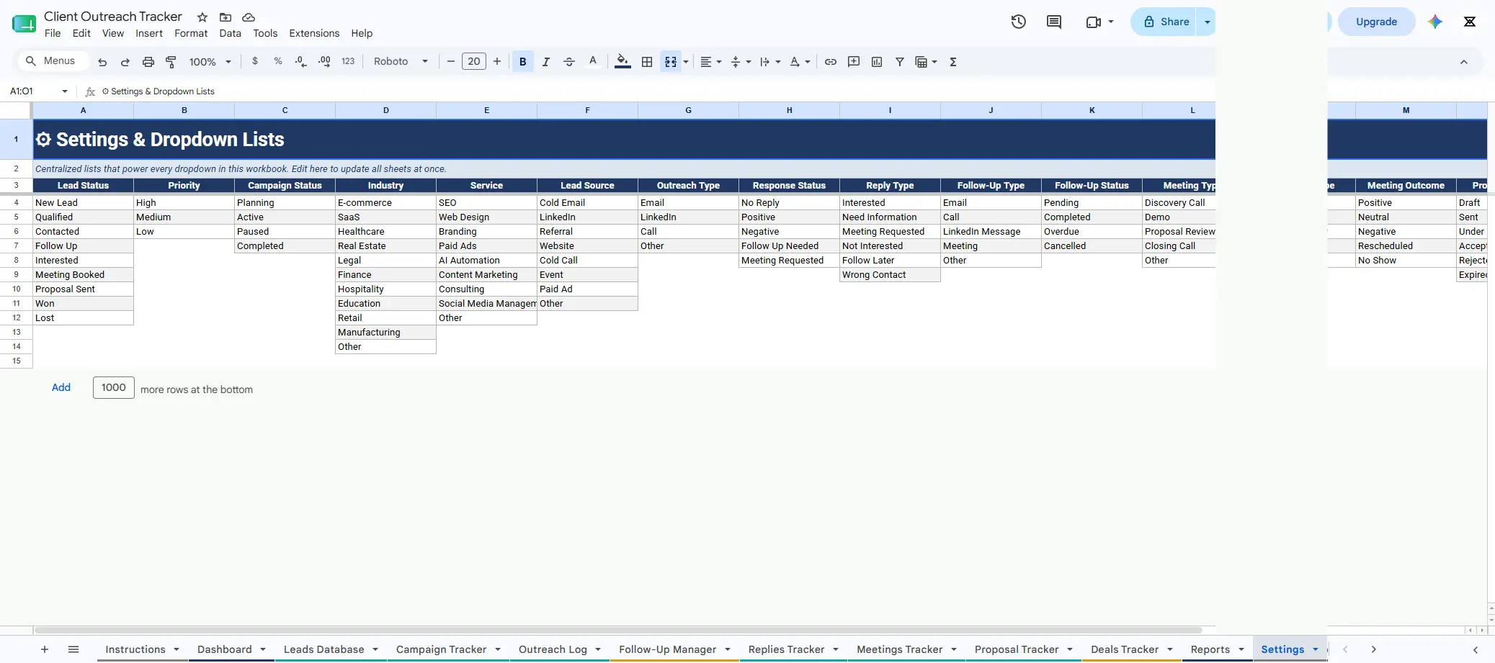The image size is (1495, 663).
Task: Open the Roboto font dropdown
Action: [x=401, y=62]
